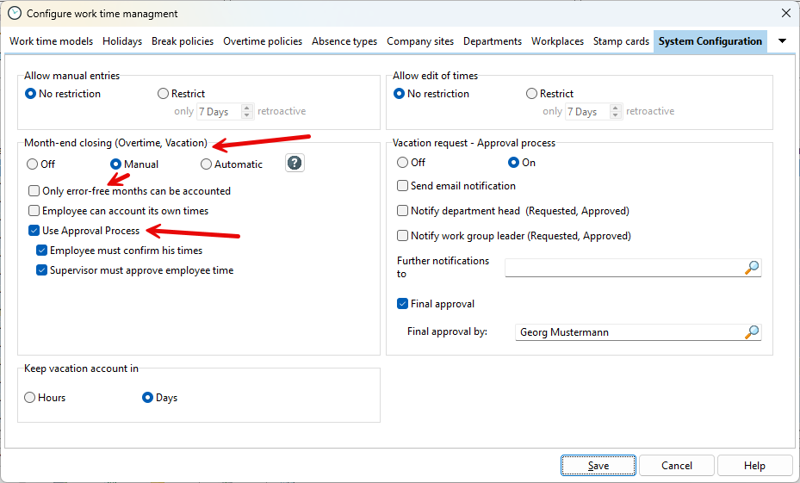Select Automatic month-end closing

pos(207,164)
